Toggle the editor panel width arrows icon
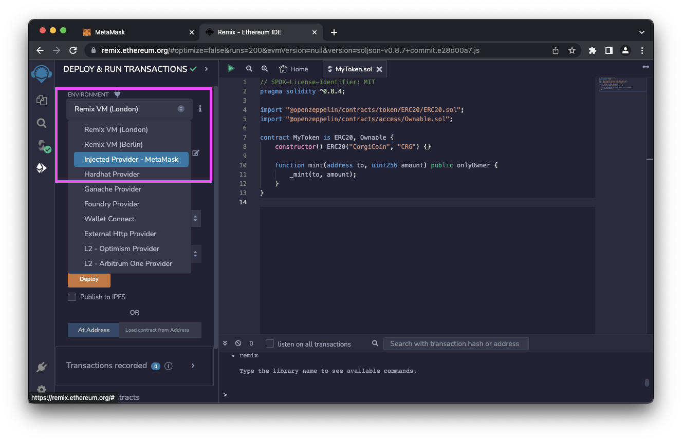The height and width of the screenshot is (441, 682). (x=646, y=67)
